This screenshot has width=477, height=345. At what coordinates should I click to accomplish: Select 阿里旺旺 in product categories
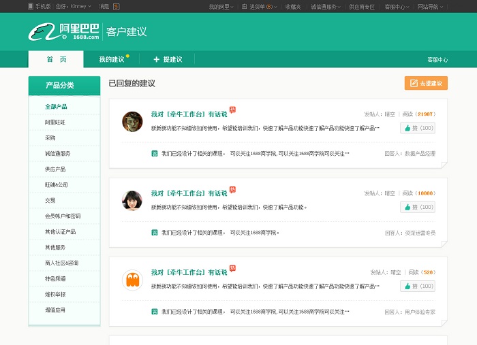[x=55, y=122]
